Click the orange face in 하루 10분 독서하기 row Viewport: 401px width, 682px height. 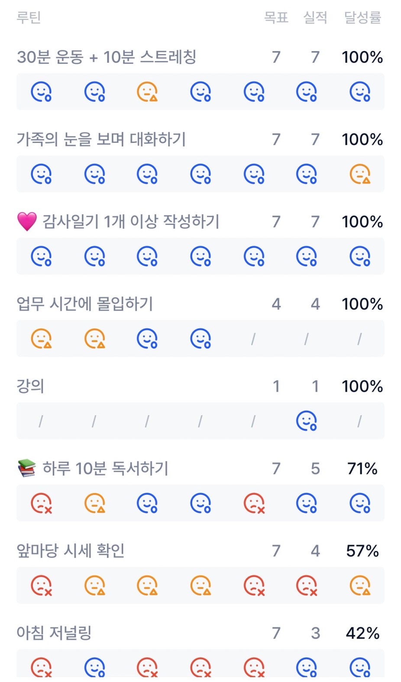(94, 503)
